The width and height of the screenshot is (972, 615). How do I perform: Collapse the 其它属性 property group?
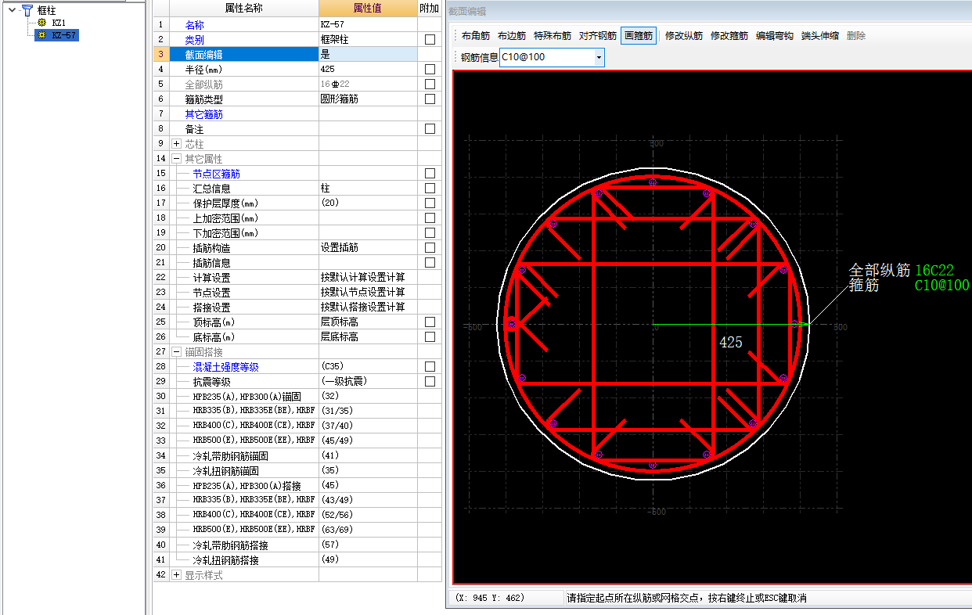point(176,159)
